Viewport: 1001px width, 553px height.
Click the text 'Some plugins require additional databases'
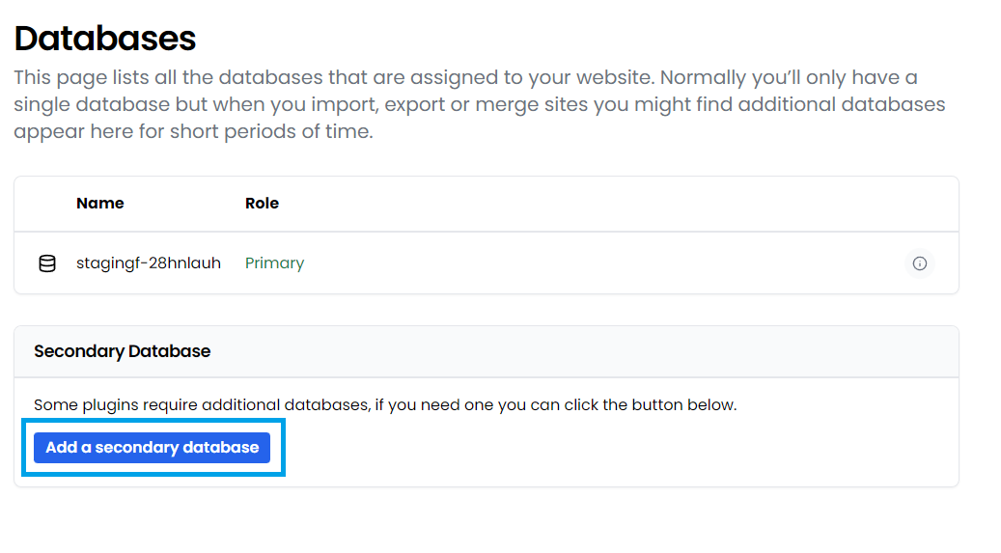(201, 404)
